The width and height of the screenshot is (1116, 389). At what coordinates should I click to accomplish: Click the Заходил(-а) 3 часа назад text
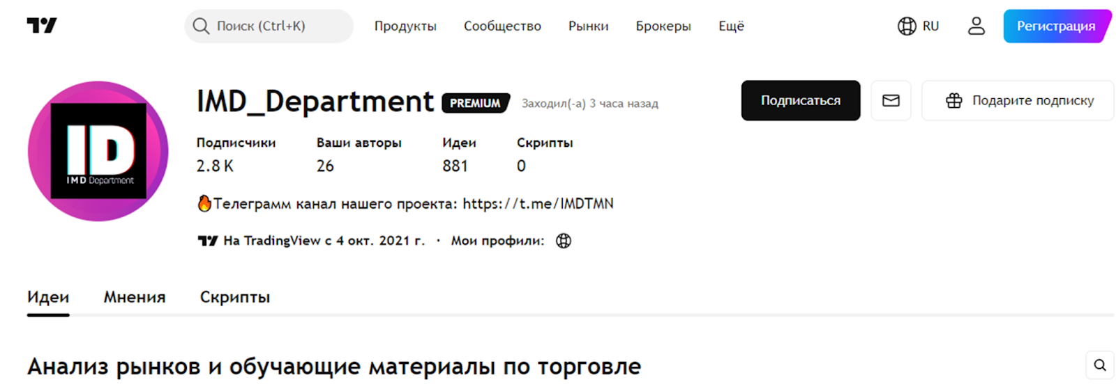coord(590,104)
